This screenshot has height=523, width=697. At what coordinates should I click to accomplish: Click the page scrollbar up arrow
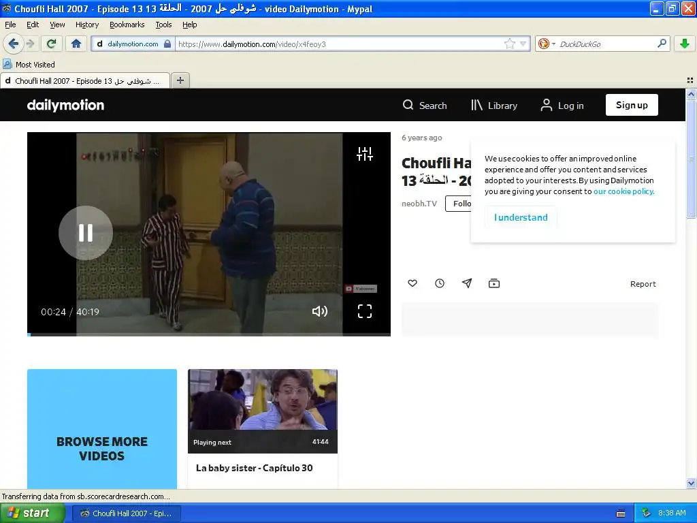tap(691, 94)
